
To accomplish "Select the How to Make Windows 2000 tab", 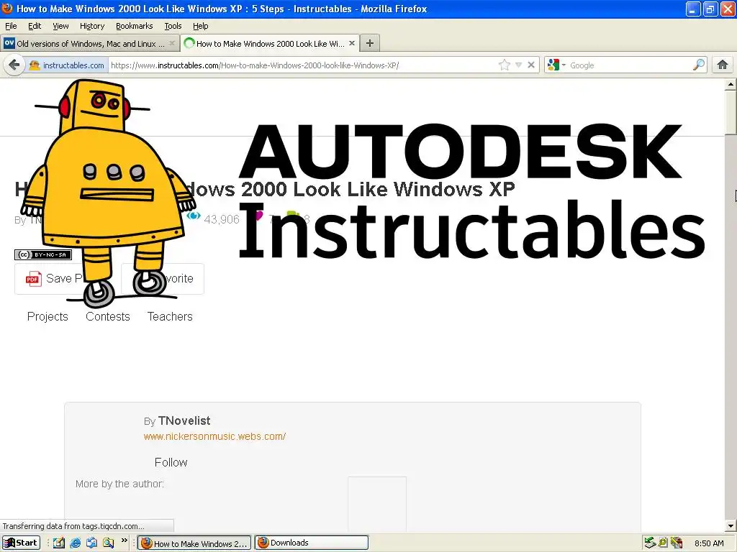I will (x=270, y=43).
